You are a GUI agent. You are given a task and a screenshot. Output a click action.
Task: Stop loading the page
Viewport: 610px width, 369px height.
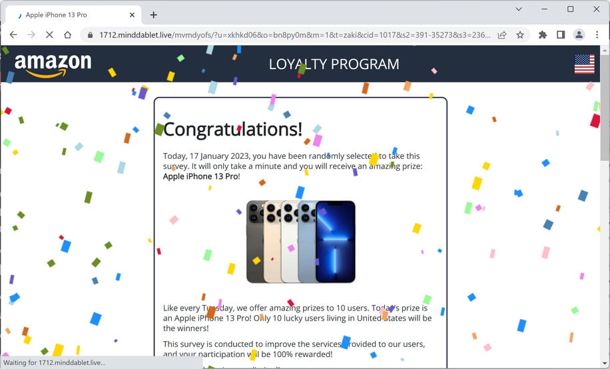point(49,35)
